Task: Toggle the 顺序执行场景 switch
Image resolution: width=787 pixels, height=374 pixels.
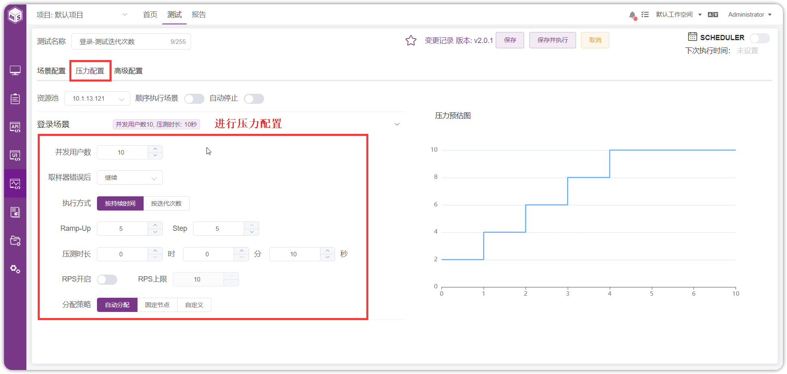Action: pyautogui.click(x=194, y=99)
